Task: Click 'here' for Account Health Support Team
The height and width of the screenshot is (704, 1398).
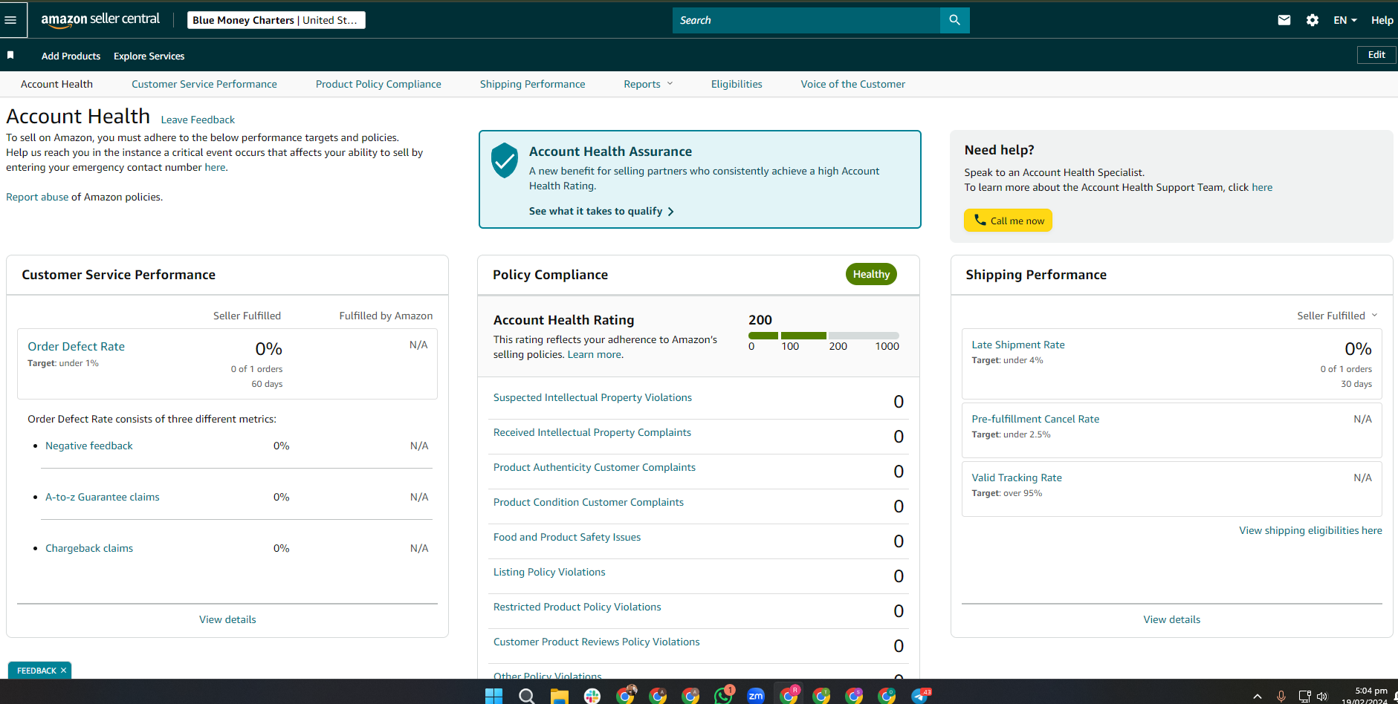Action: [x=1262, y=187]
